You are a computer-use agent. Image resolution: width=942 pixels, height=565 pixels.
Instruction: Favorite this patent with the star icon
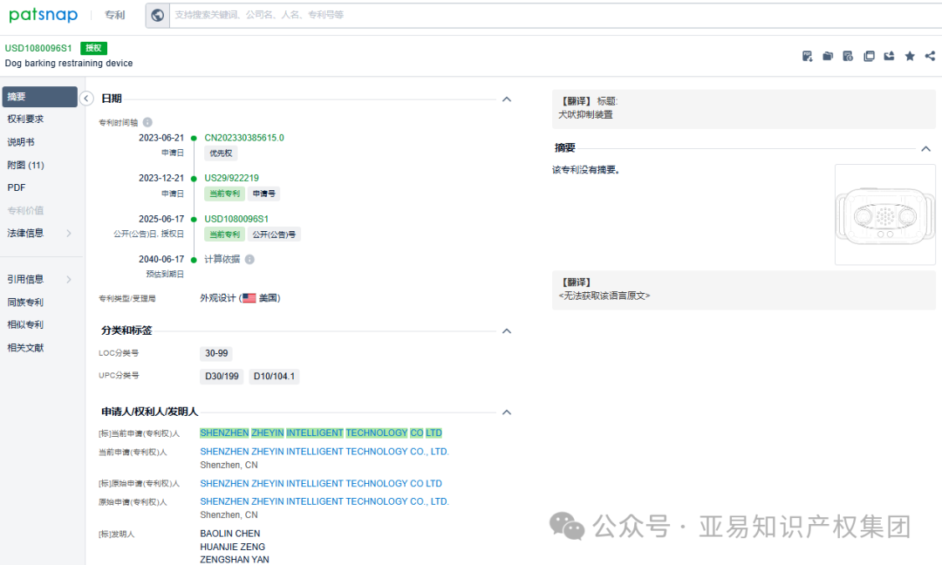coord(910,56)
